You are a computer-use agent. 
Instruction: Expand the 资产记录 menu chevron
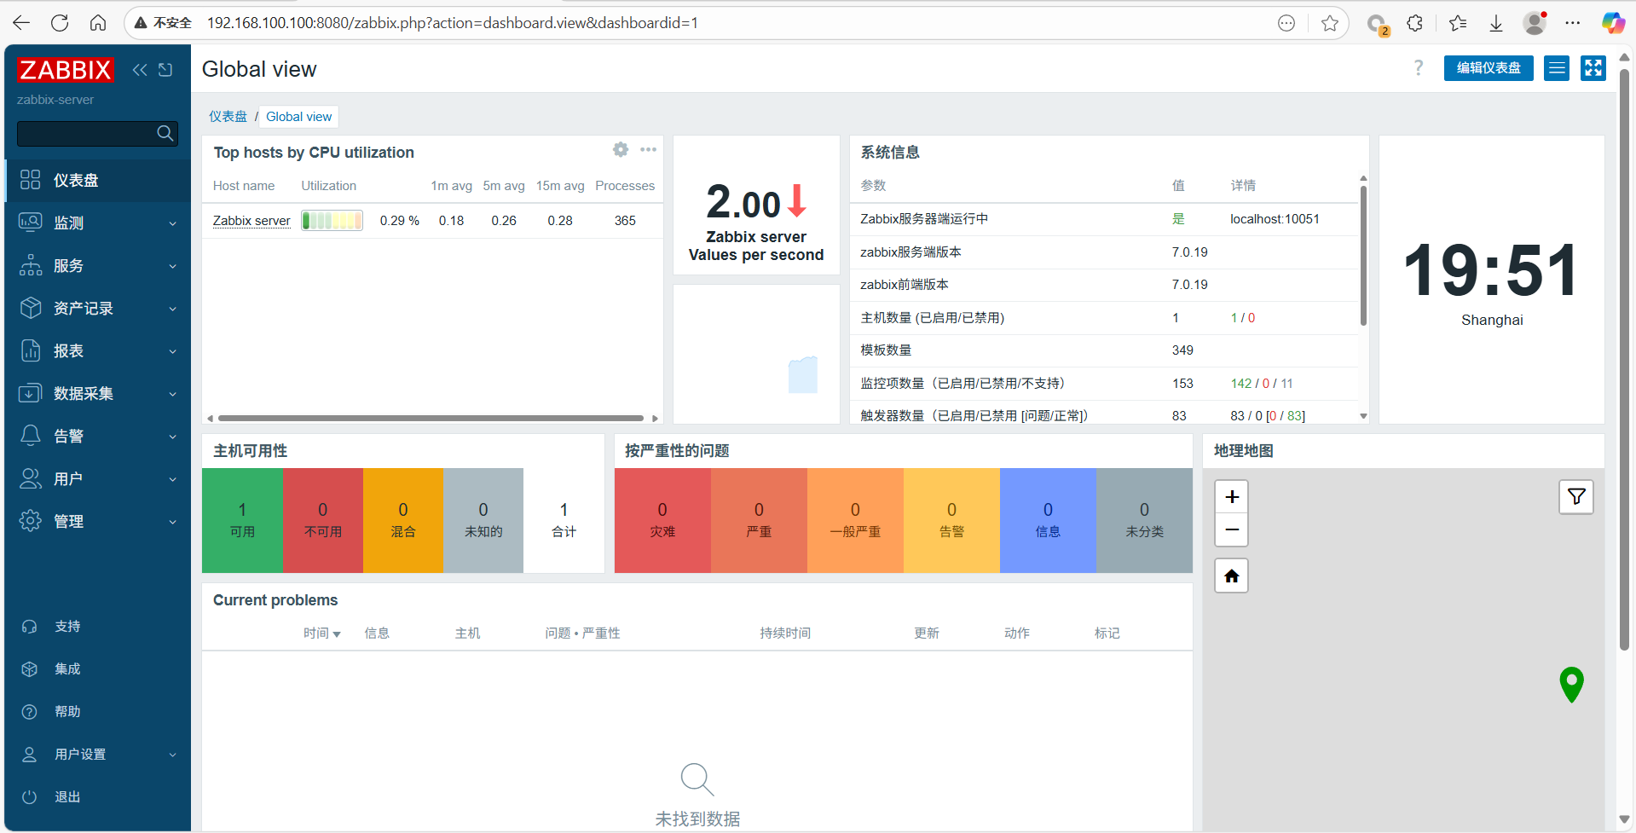coord(173,309)
